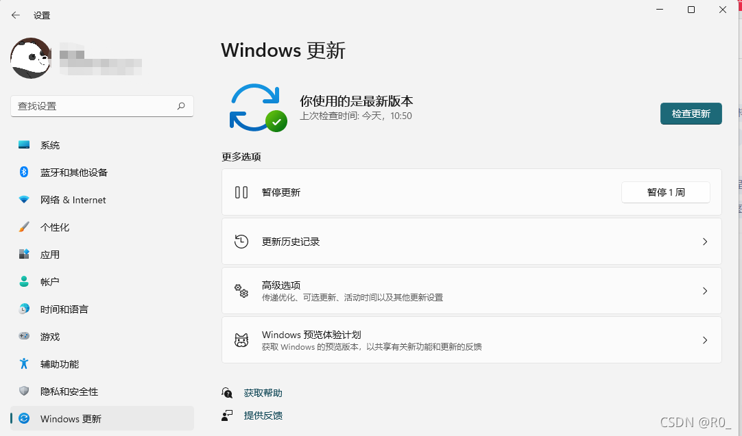Expand 高级选项 with its chevron
The image size is (742, 436).
click(x=704, y=290)
